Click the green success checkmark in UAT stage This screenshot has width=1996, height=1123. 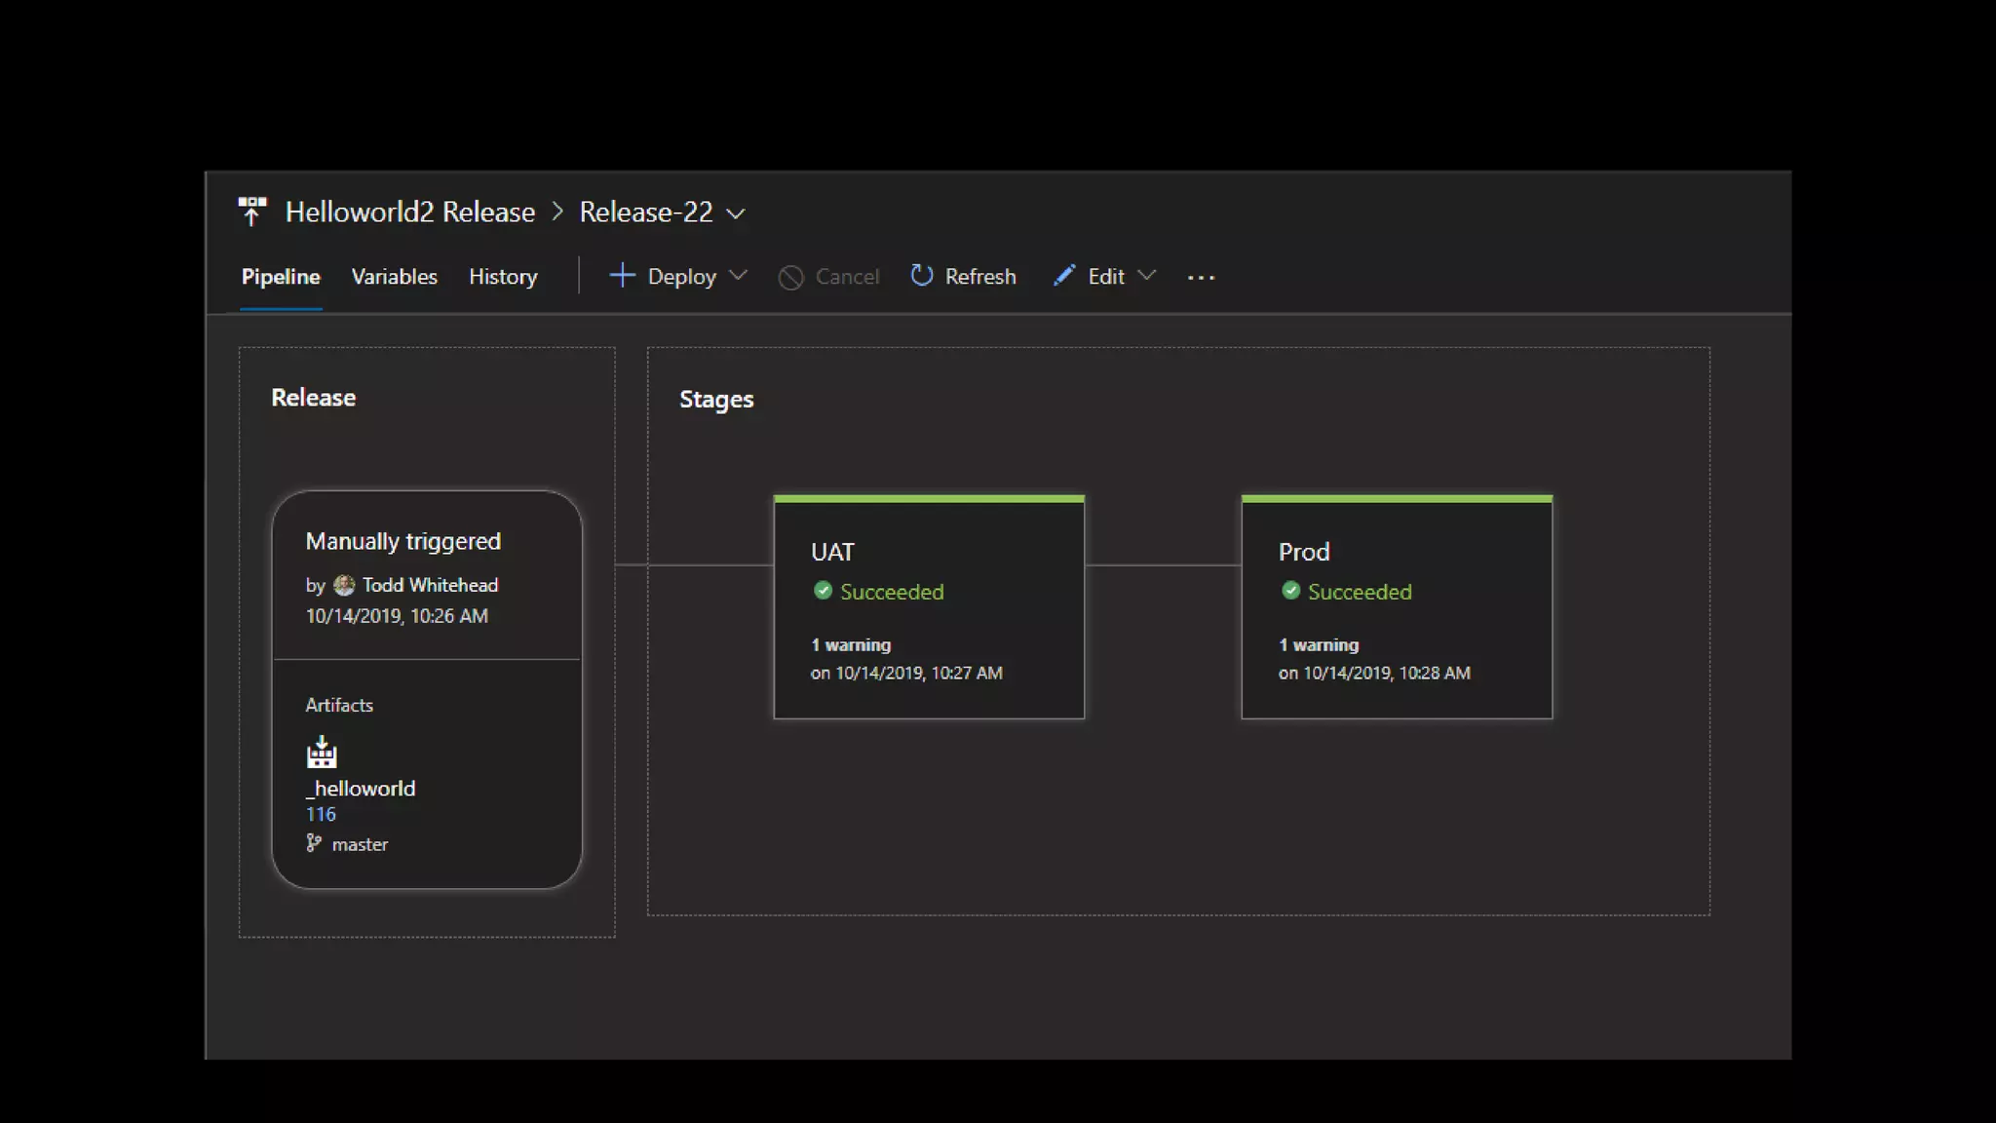(823, 591)
